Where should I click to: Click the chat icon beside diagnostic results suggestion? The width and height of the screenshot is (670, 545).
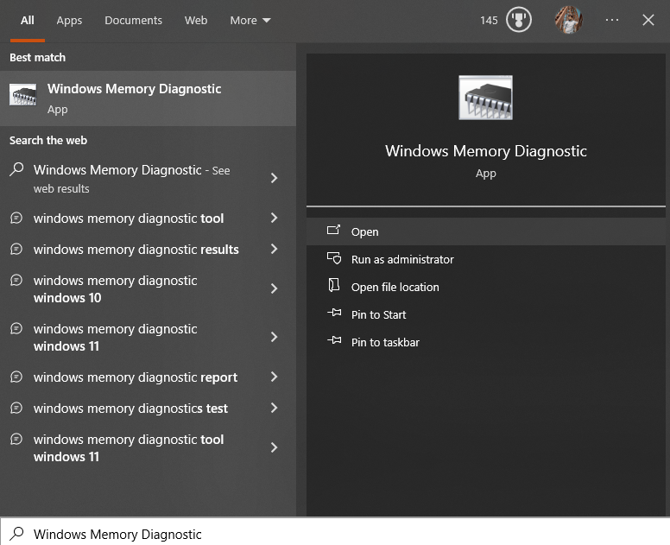point(16,249)
